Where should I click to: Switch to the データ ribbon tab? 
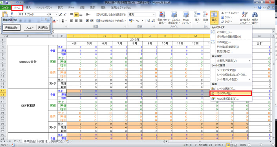[72, 7]
